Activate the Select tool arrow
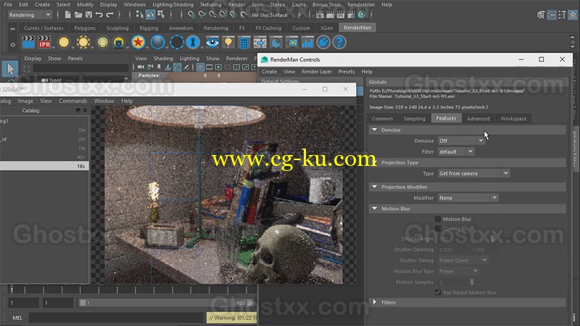The image size is (580, 326). [10, 69]
